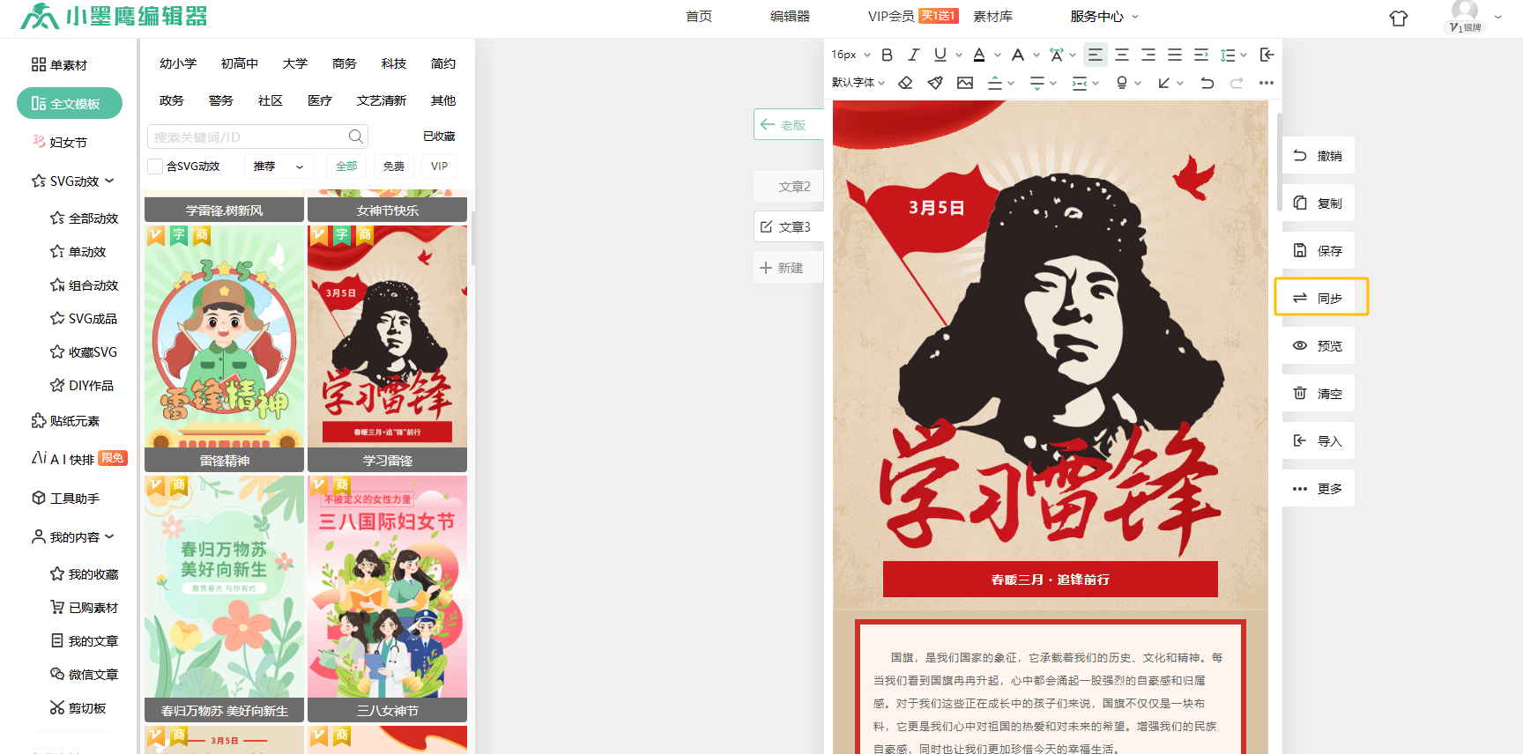Center-align the text
The width and height of the screenshot is (1523, 754).
1121,55
